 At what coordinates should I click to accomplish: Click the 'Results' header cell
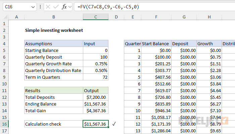point(54,91)
